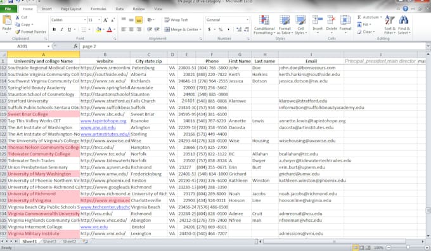Click Decrease Decimal icon
Image resolution: width=431 pixels, height=251 pixels.
pos(247,29)
